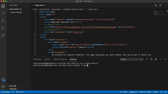Image resolution: width=168 pixels, height=94 pixels.
Task: Click the button onclick search() code line
Action: pyautogui.click(x=73, y=47)
